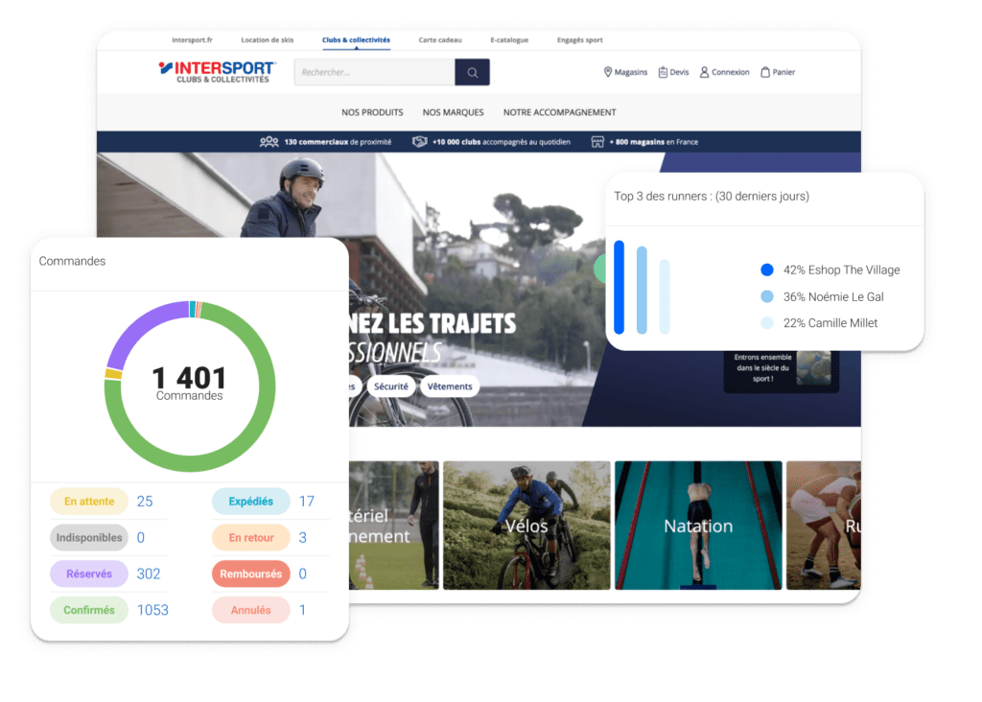
Task: Expand the NOS MARQUES menu
Action: click(453, 112)
